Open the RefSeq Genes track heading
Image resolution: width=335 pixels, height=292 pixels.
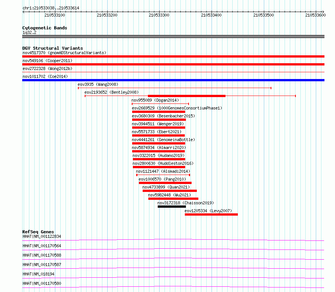[38, 232]
